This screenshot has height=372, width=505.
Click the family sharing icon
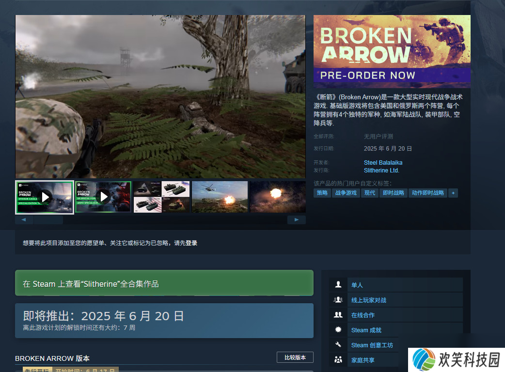(338, 359)
